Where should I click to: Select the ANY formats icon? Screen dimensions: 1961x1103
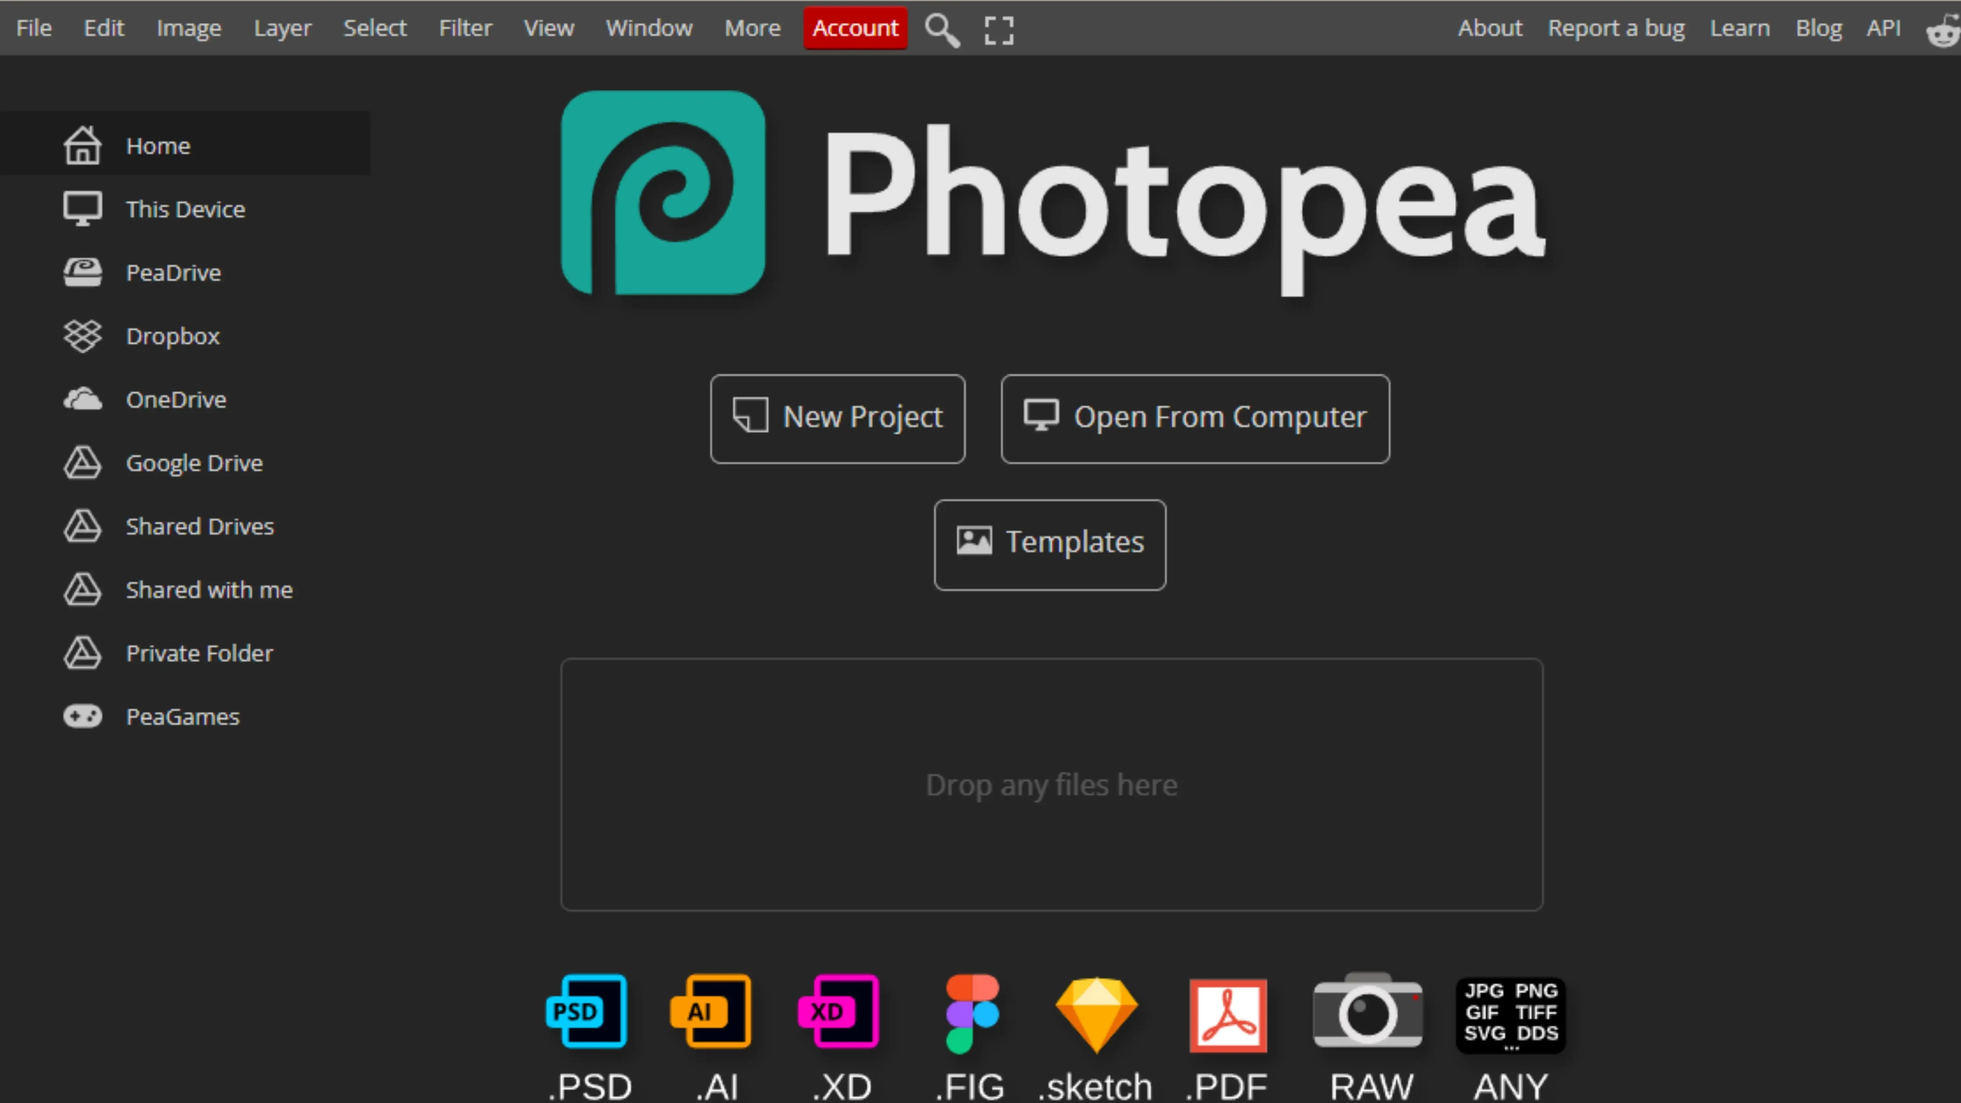pyautogui.click(x=1511, y=1015)
